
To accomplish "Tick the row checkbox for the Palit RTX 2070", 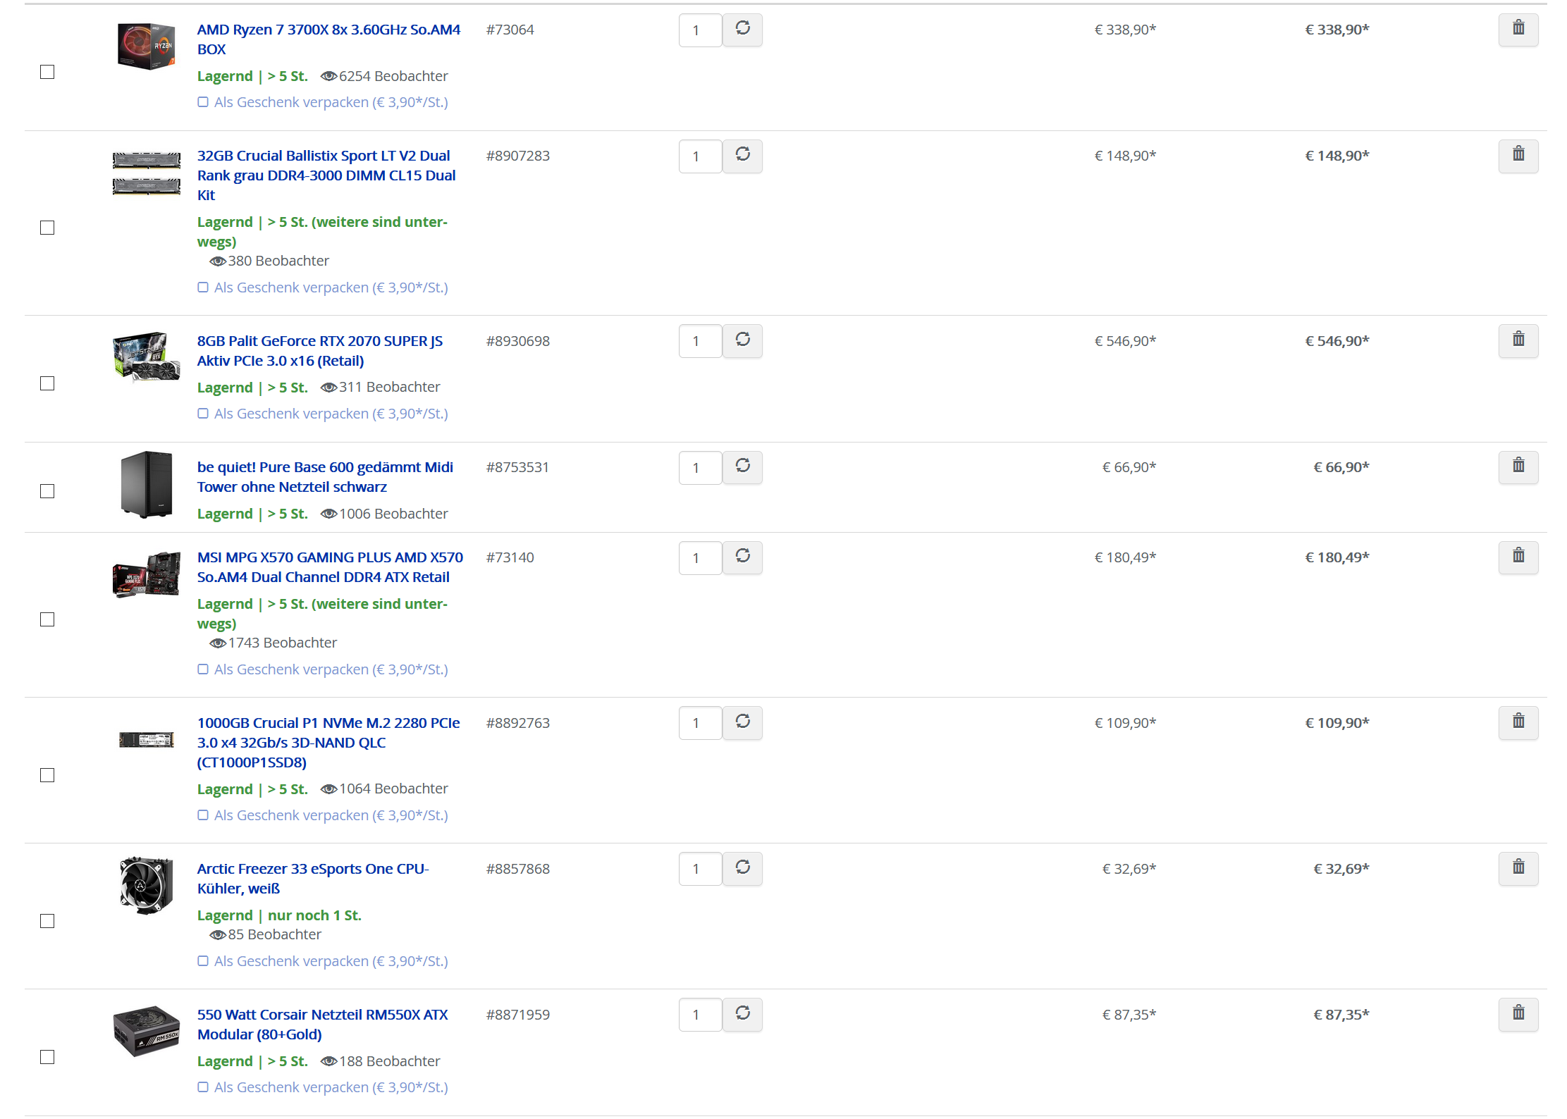I will [47, 383].
